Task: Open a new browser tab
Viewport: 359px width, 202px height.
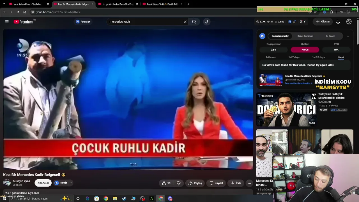Action: click(x=188, y=4)
